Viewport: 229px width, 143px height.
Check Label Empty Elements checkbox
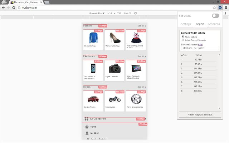tap(183, 40)
